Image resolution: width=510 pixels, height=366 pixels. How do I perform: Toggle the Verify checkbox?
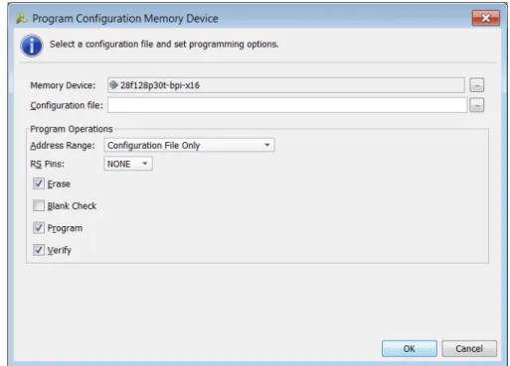(x=39, y=250)
